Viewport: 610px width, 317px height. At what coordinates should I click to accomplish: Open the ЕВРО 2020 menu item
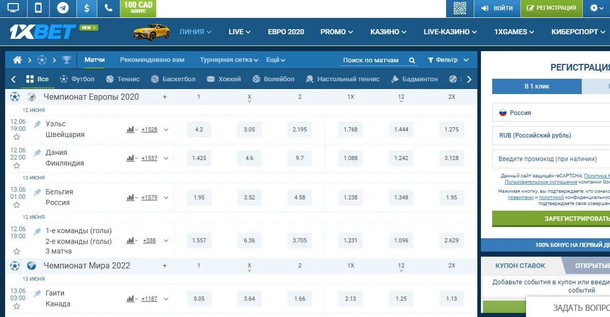(286, 32)
